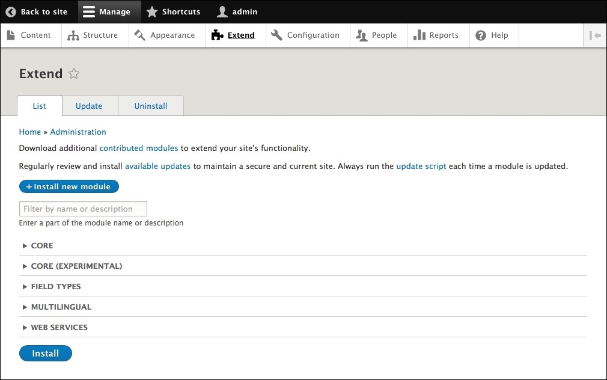Click the blue Install button
The height and width of the screenshot is (380, 607).
[x=46, y=354]
